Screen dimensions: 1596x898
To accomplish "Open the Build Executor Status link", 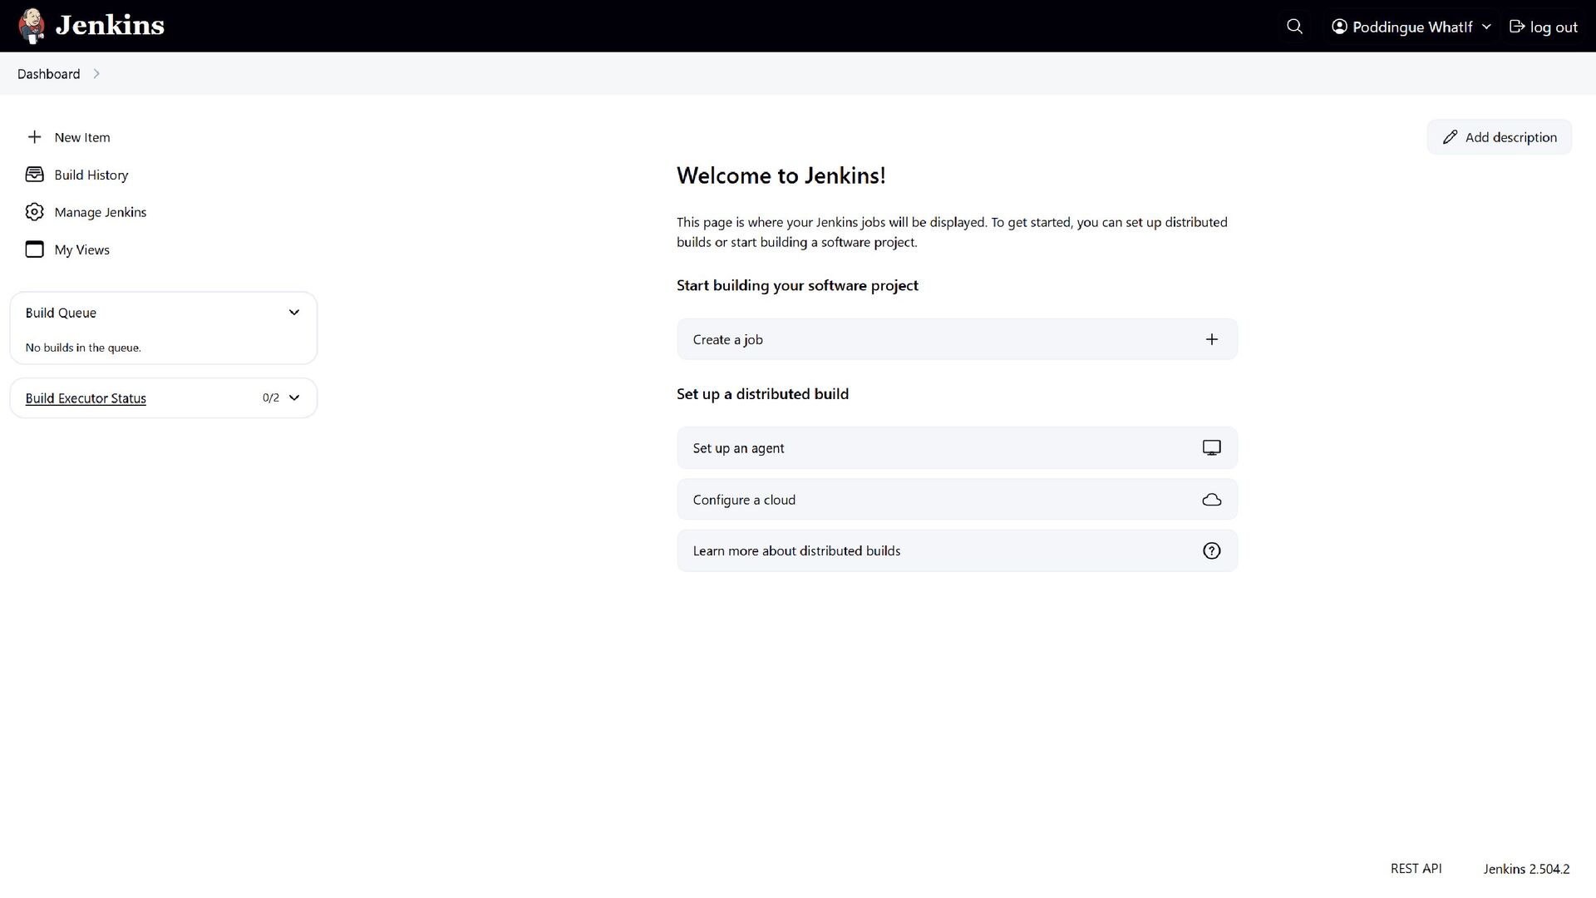I will (x=86, y=398).
